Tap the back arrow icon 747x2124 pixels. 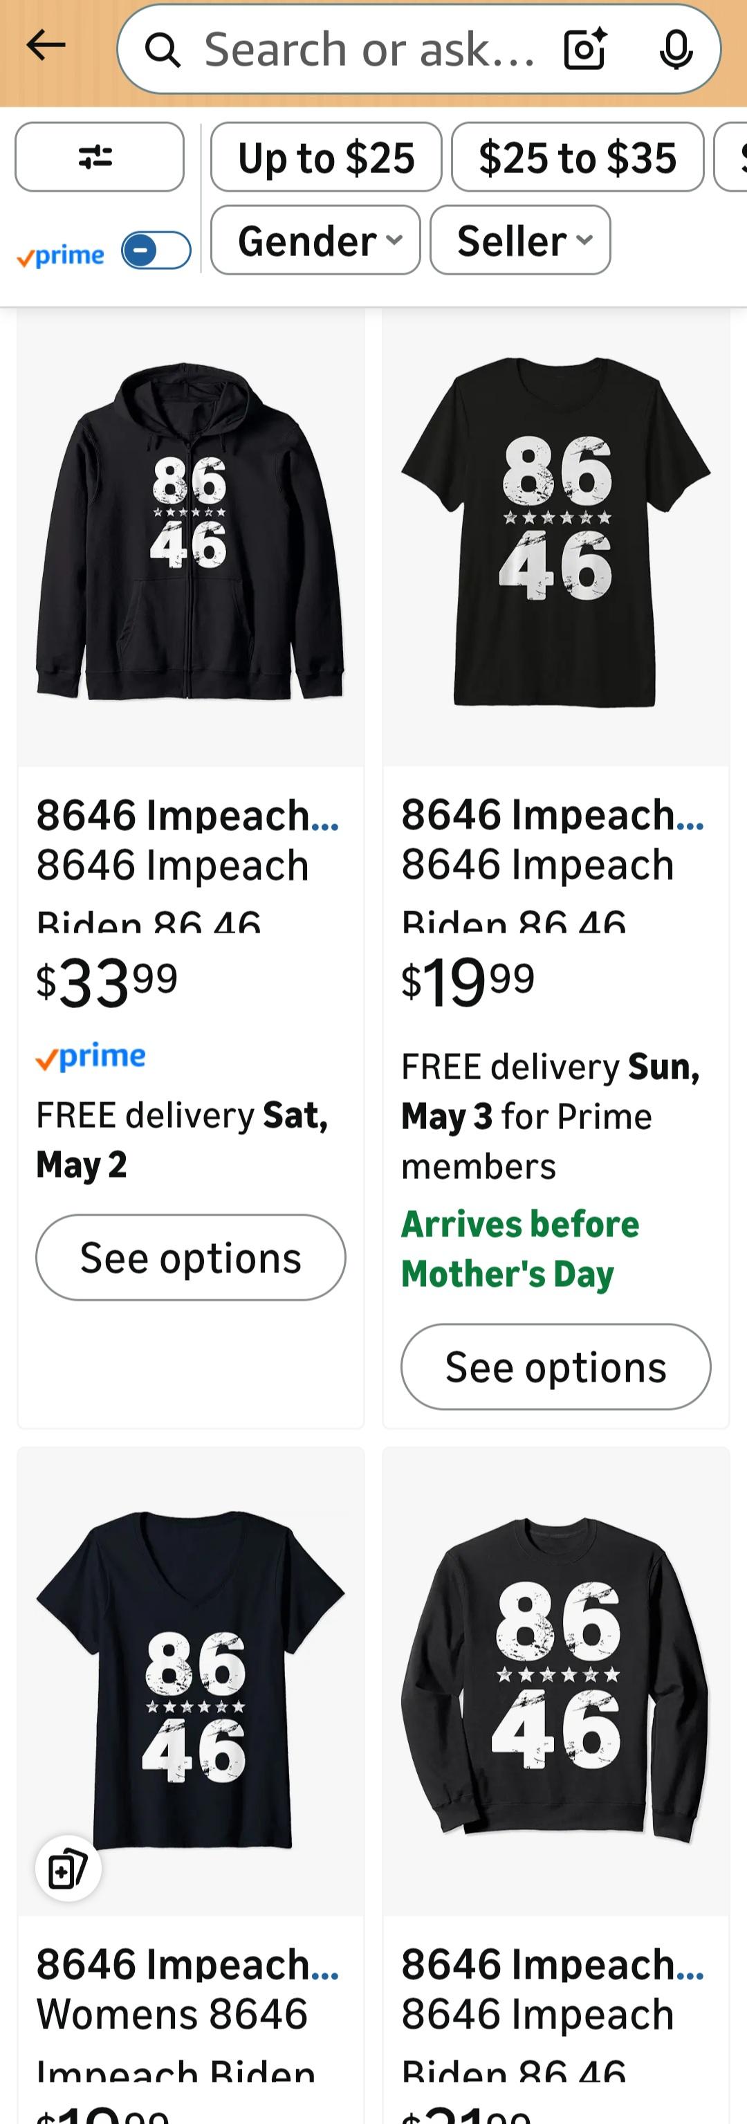pos(46,46)
